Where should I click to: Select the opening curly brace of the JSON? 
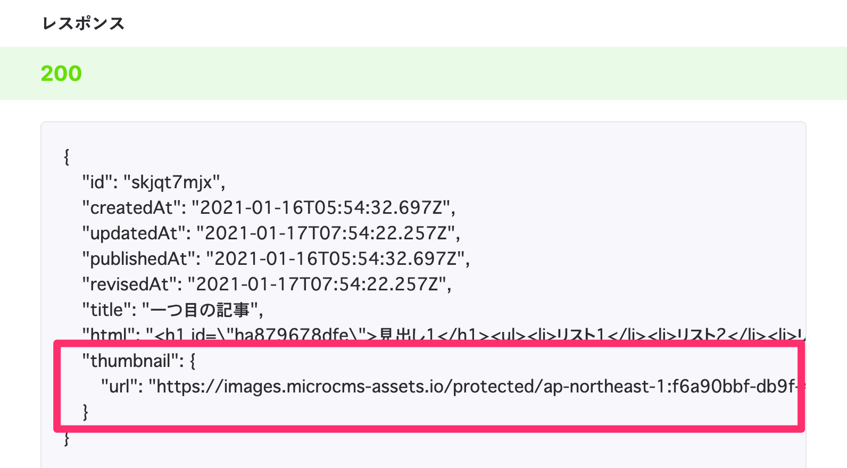click(x=67, y=157)
